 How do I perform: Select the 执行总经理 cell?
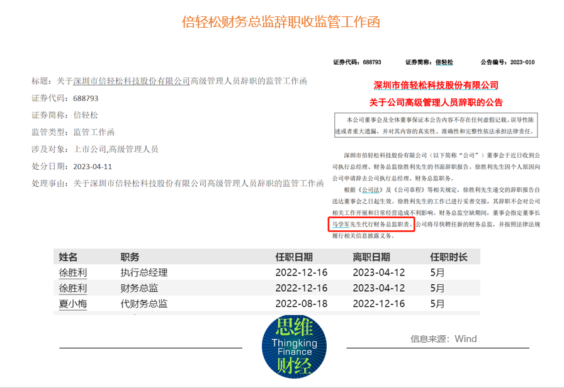[x=144, y=273]
